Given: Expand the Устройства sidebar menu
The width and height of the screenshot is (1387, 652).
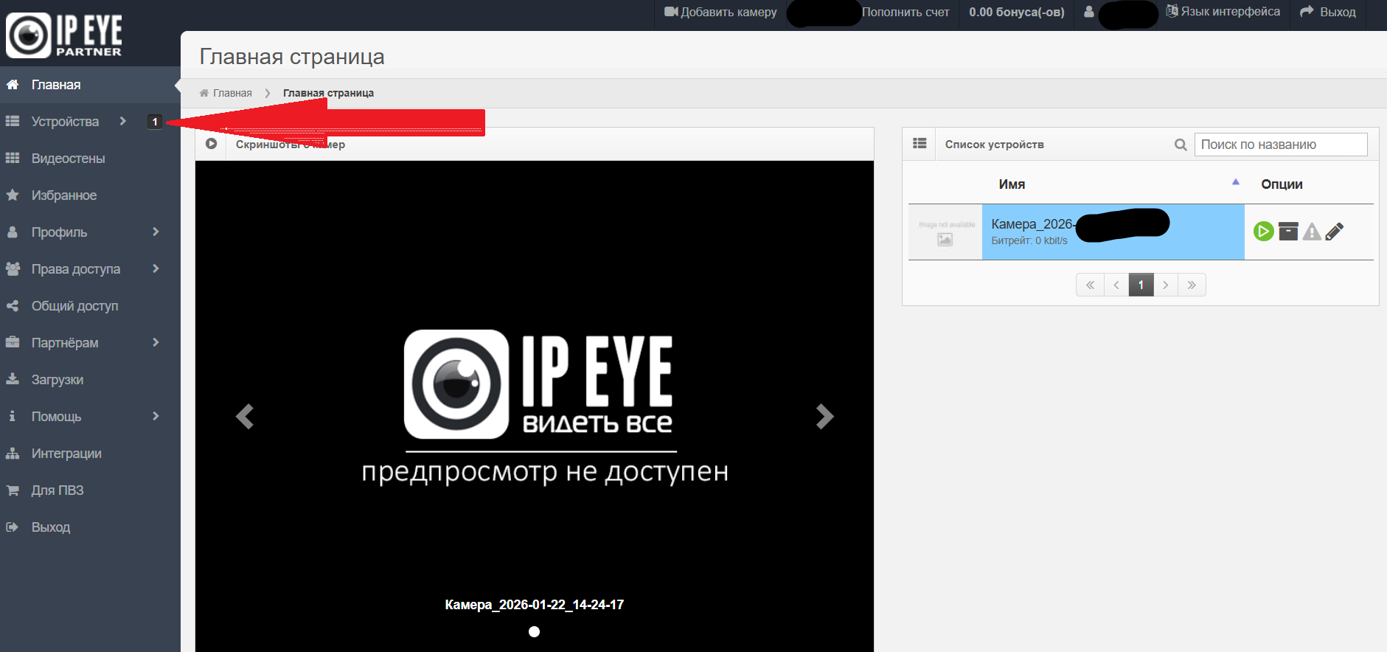Looking at the screenshot, I should click(x=65, y=122).
